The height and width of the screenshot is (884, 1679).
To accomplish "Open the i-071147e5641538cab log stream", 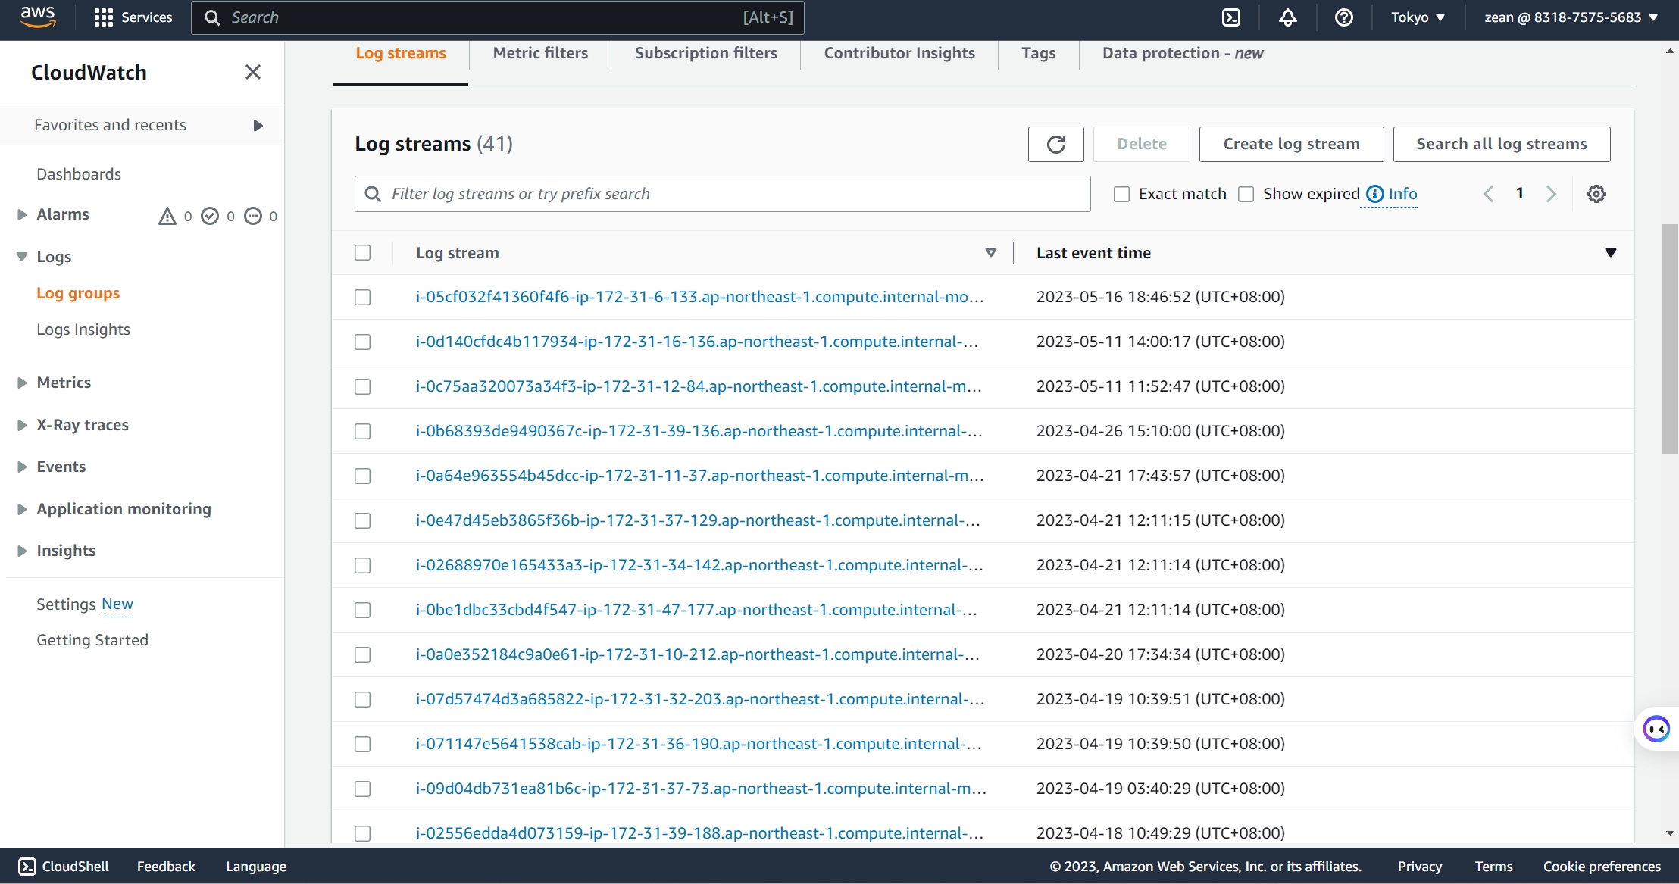I will (699, 744).
